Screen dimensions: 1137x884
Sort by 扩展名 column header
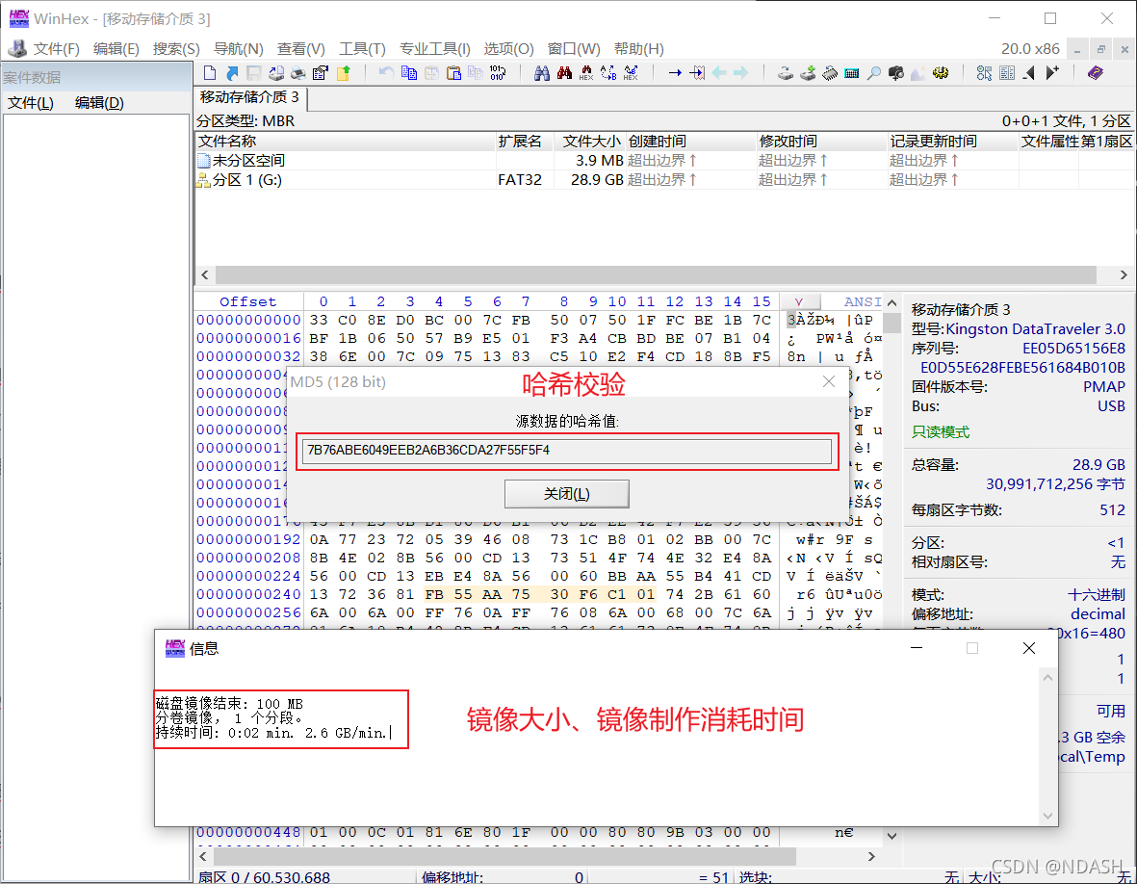click(525, 142)
